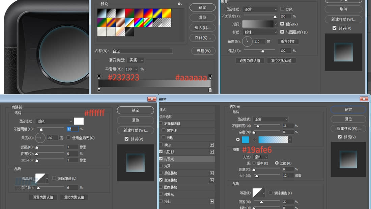The image size is (371, 209).
Task: Click the inner glow 大小 field showing 12
Action: click(288, 176)
